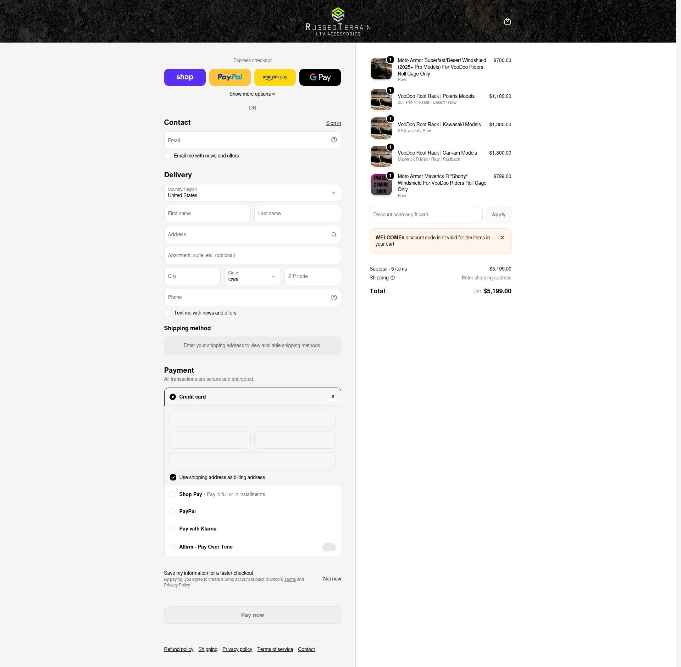681x667 pixels.
Task: Open Shop's Privacy Policy link under checkout notice
Action: pyautogui.click(x=177, y=585)
